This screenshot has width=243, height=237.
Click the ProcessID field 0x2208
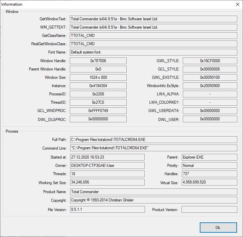pos(98,94)
